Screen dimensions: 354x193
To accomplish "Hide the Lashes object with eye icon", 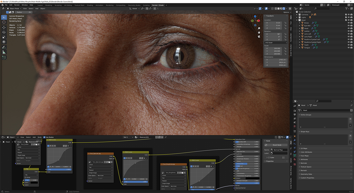I will (x=348, y=31).
